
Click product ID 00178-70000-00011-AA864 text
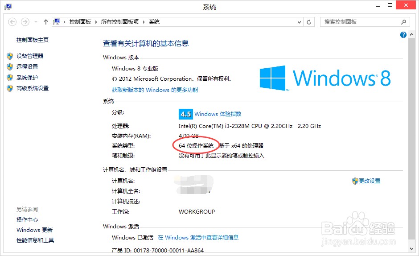(x=168, y=251)
